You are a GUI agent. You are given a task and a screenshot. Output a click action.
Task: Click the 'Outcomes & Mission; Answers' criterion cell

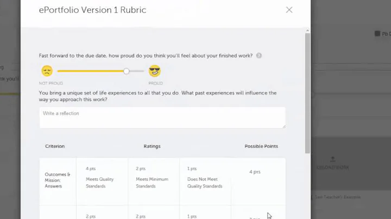pos(58,180)
